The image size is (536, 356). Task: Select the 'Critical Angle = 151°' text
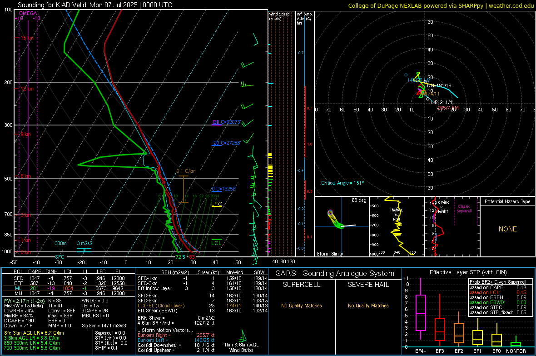(342, 183)
